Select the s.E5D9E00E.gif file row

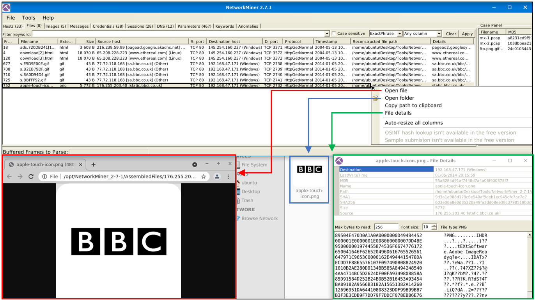238,64
